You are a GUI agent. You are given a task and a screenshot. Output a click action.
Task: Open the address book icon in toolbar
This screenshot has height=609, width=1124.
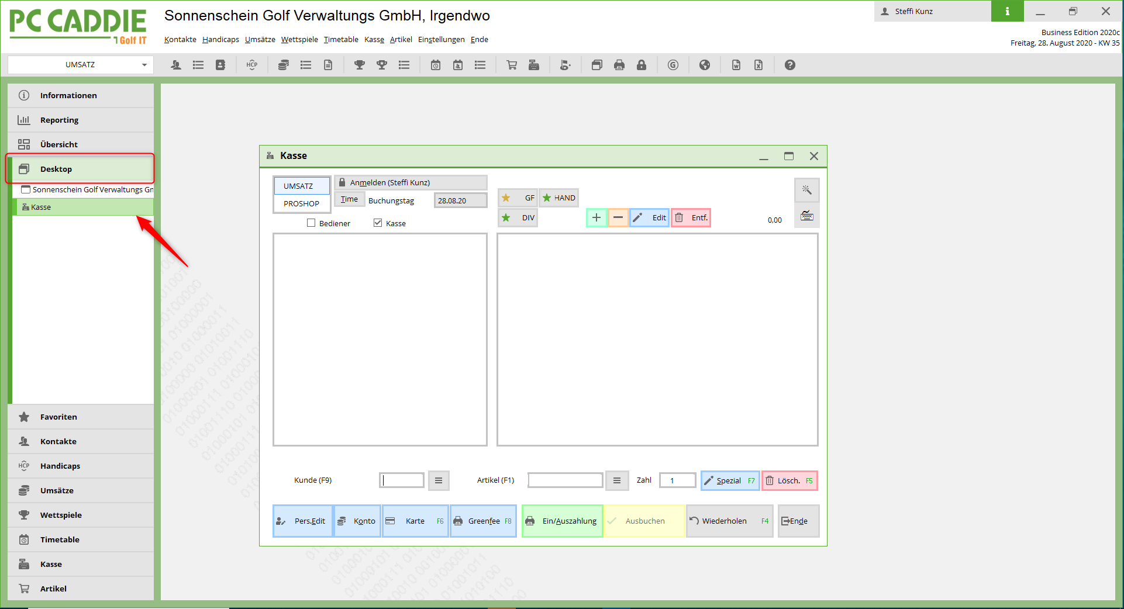pyautogui.click(x=220, y=65)
